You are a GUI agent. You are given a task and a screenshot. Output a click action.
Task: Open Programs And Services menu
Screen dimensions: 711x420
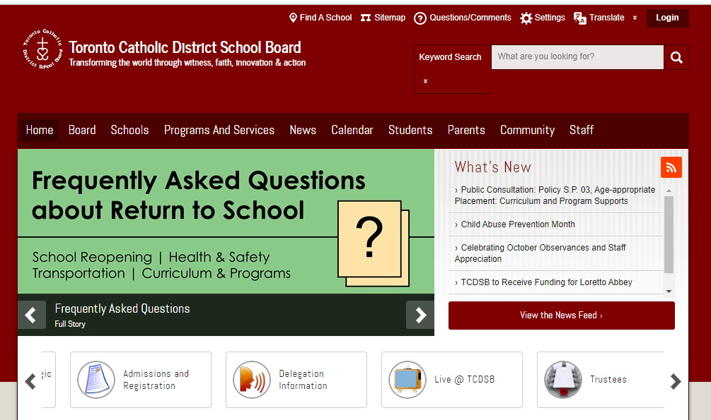pyautogui.click(x=219, y=131)
